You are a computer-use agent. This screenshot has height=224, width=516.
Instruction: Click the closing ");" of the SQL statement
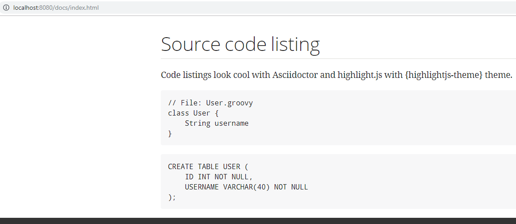coord(172,197)
